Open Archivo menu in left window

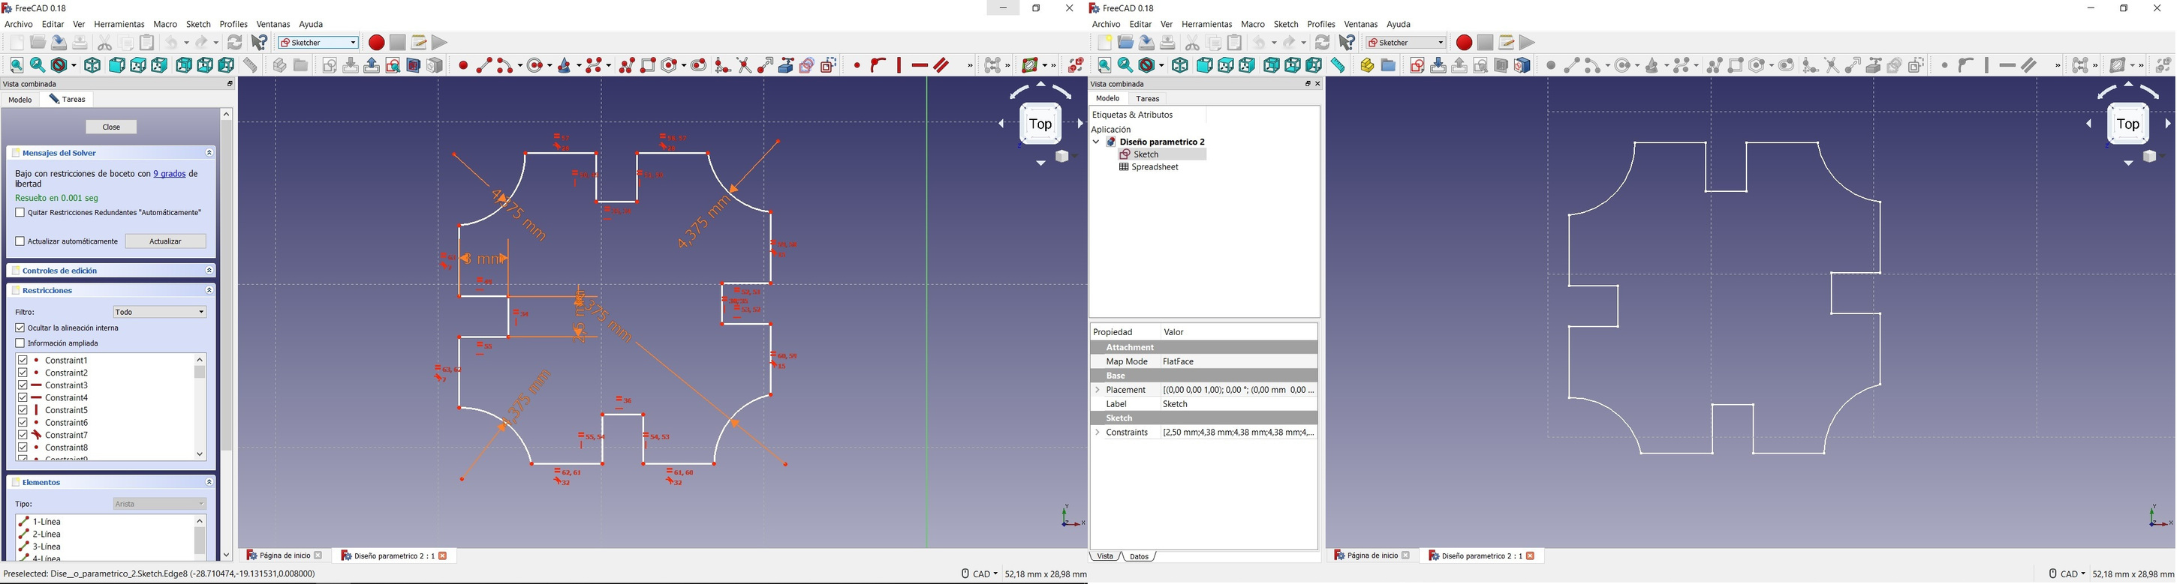(19, 25)
